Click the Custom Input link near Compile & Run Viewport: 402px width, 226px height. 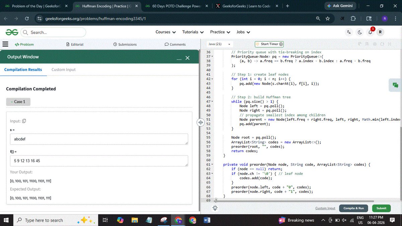325,208
